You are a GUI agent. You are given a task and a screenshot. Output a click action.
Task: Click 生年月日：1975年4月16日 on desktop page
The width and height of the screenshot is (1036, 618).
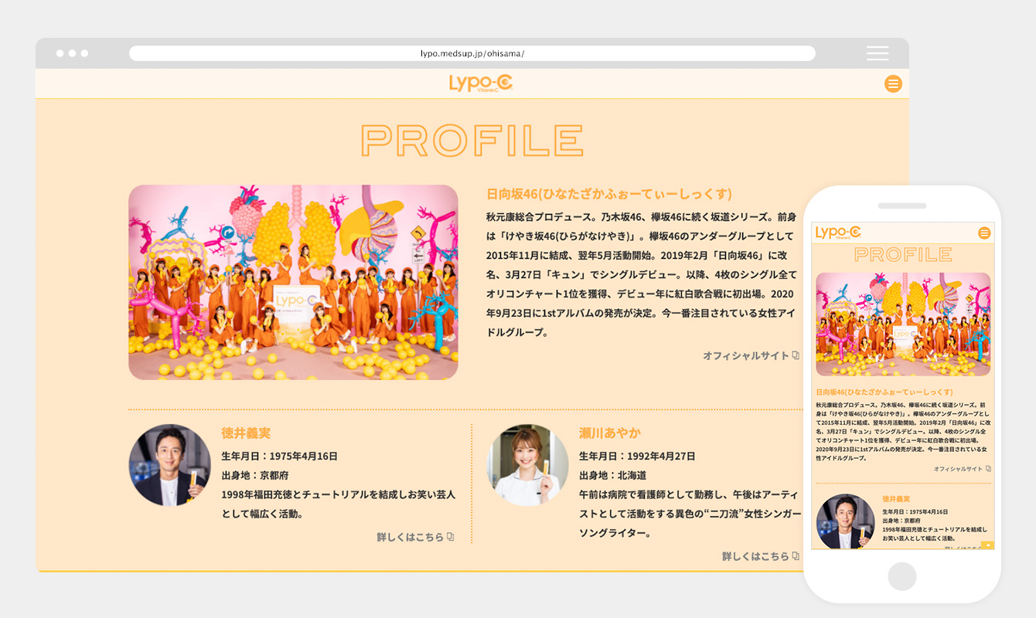pos(280,456)
